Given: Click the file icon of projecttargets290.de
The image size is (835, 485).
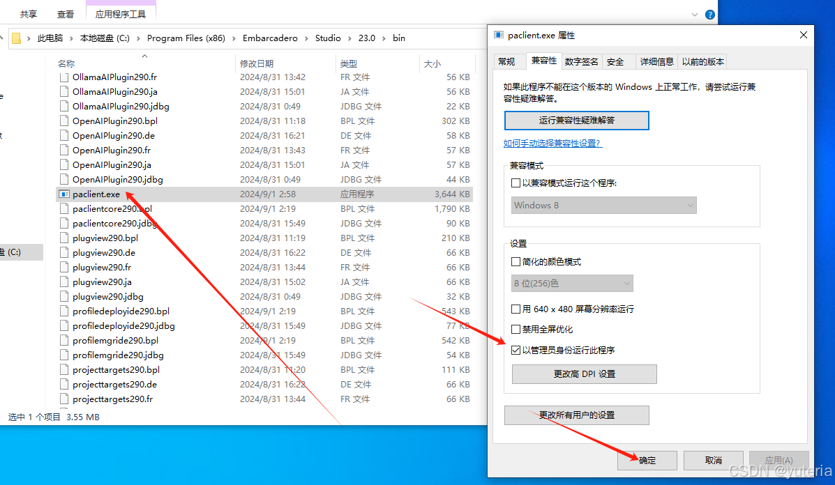Looking at the screenshot, I should (x=64, y=384).
